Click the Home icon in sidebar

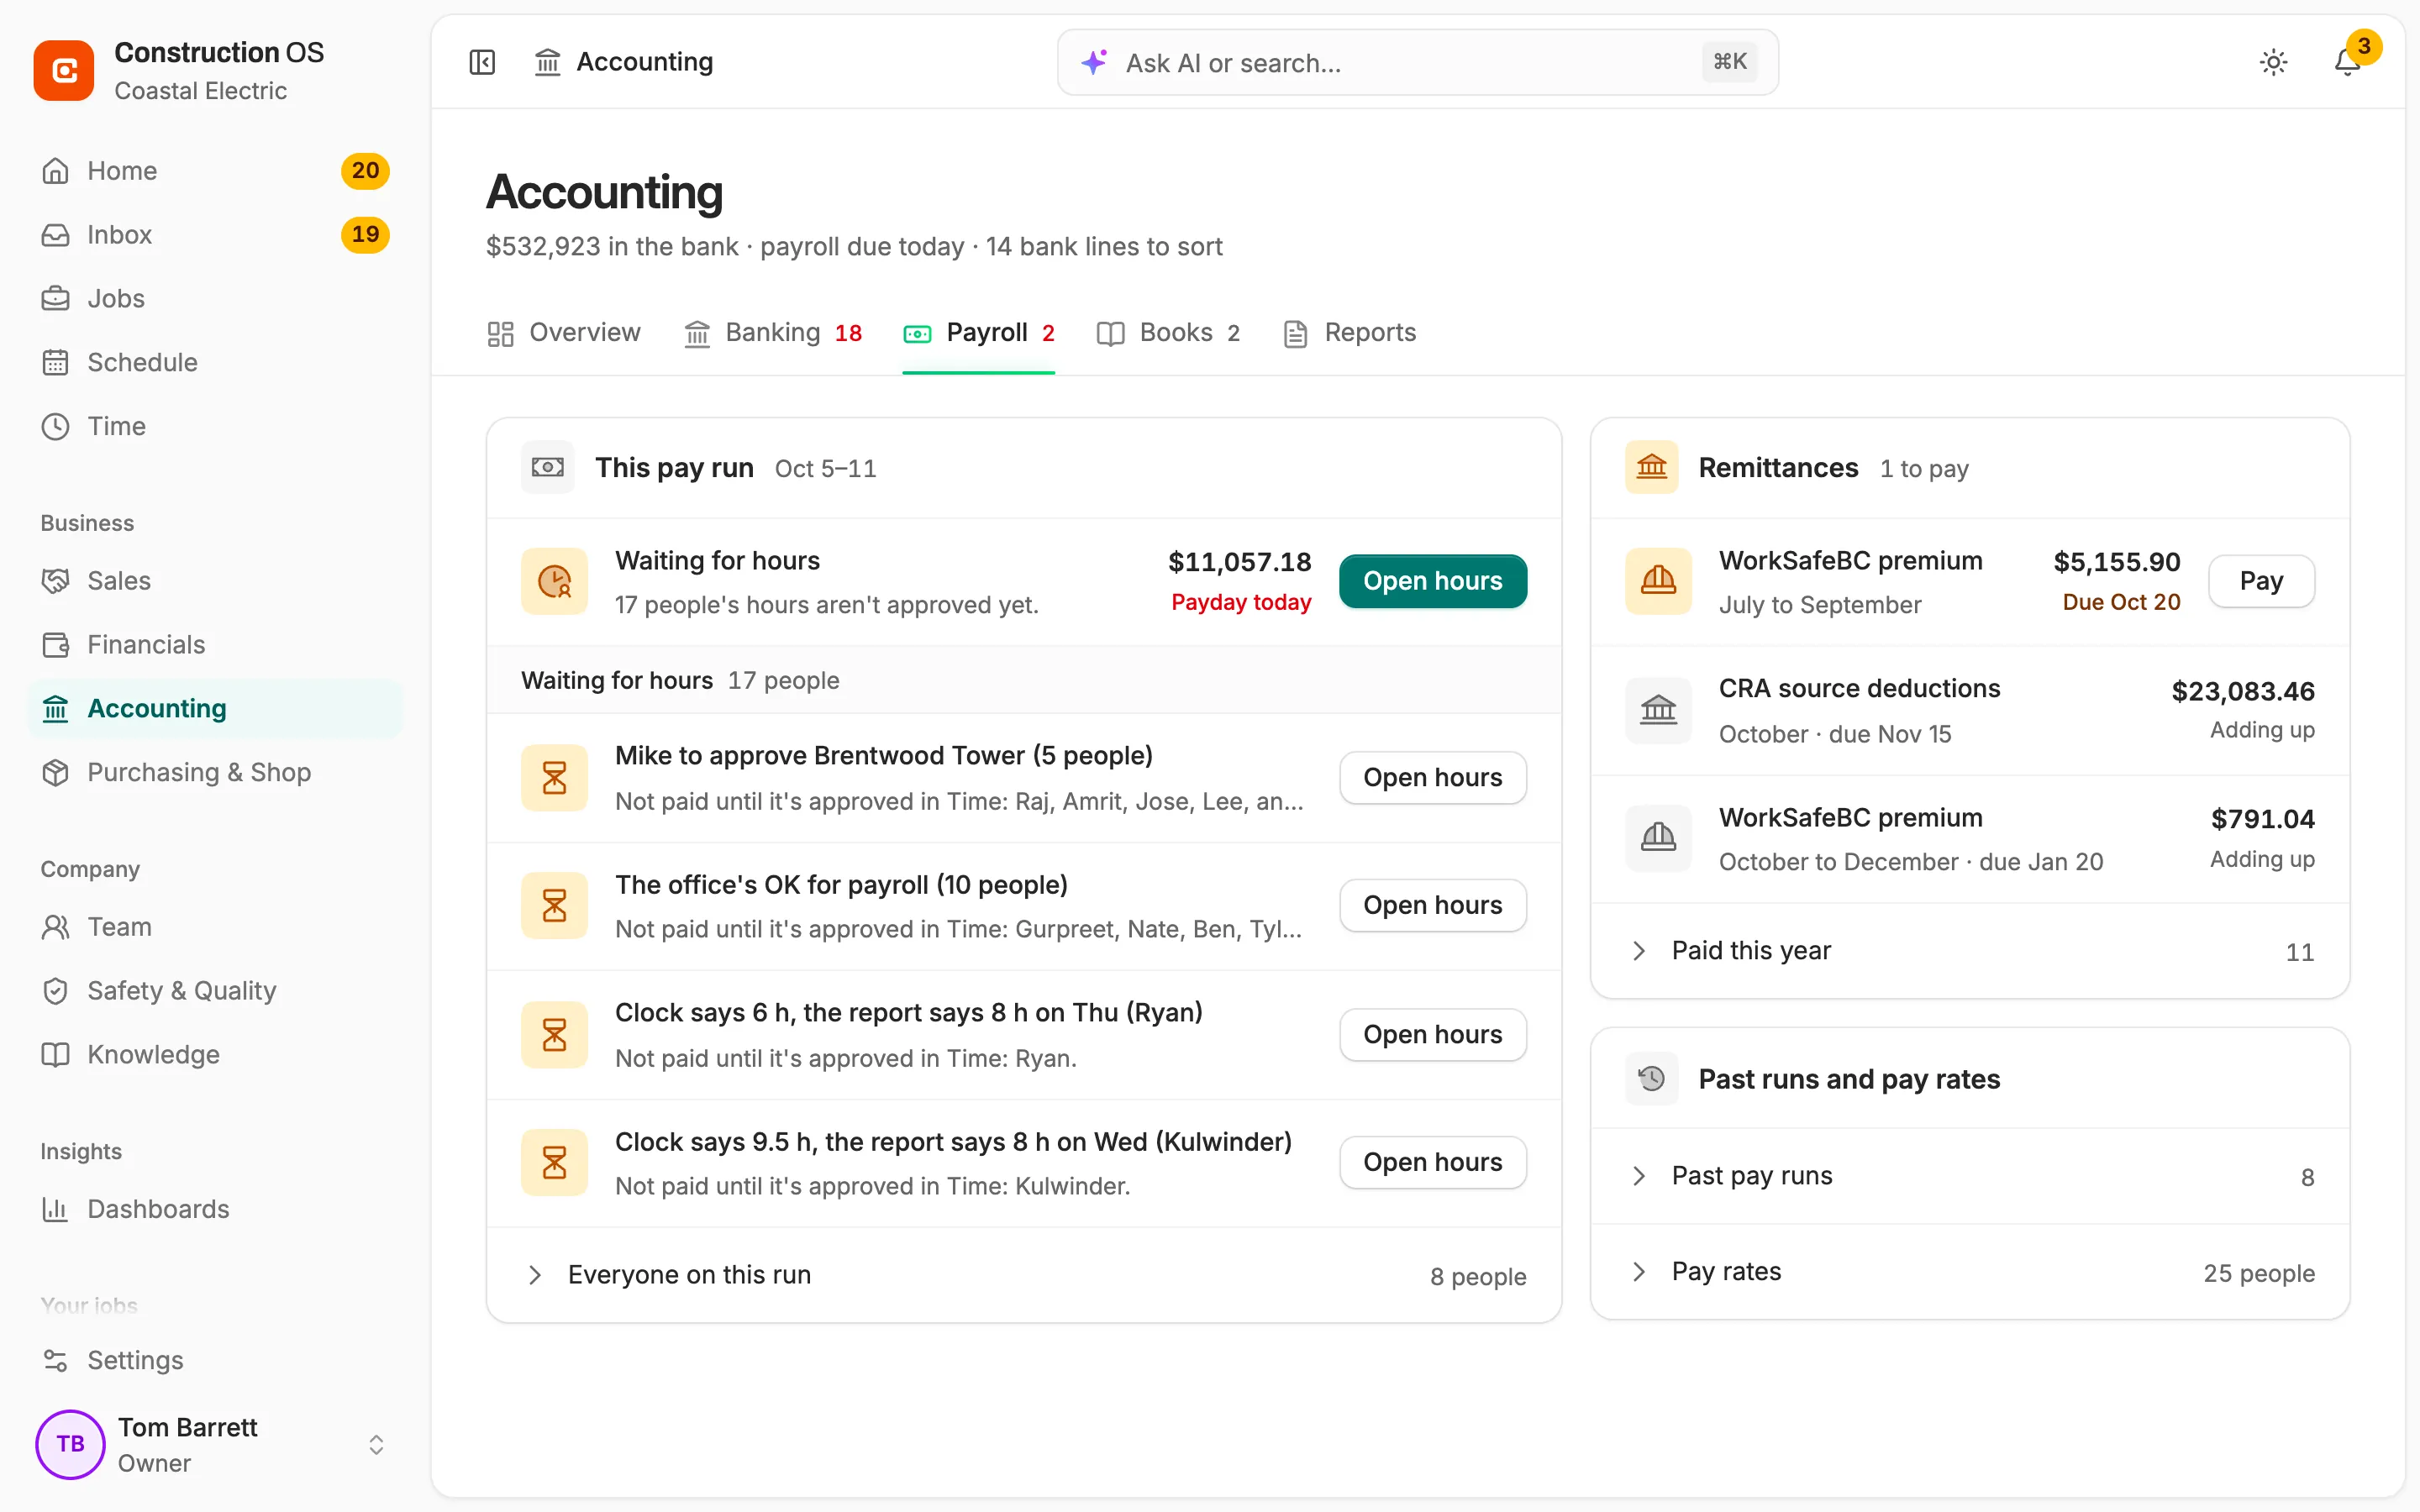click(x=56, y=171)
